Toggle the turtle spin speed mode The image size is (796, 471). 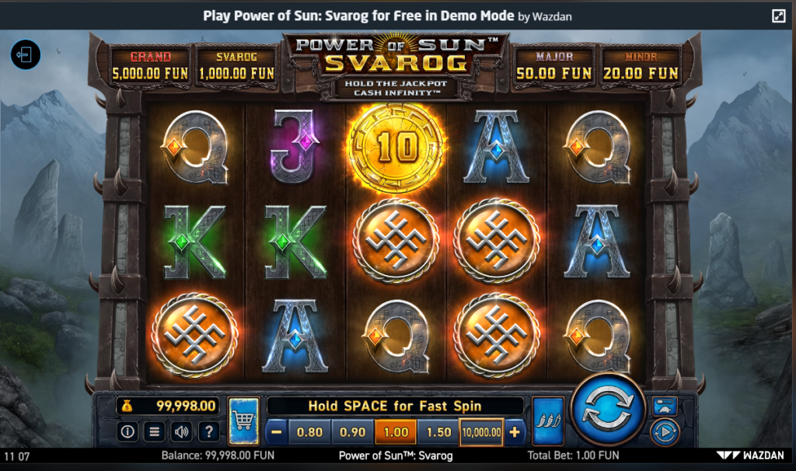[x=665, y=406]
